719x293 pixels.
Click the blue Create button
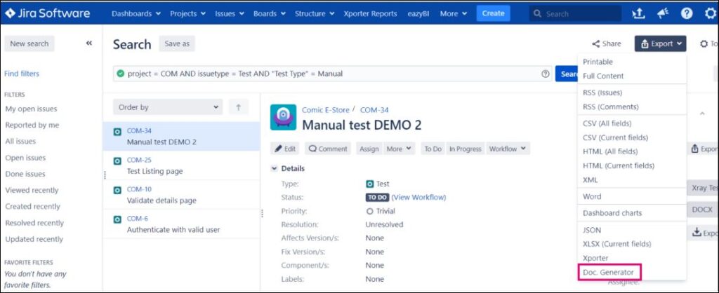point(493,13)
